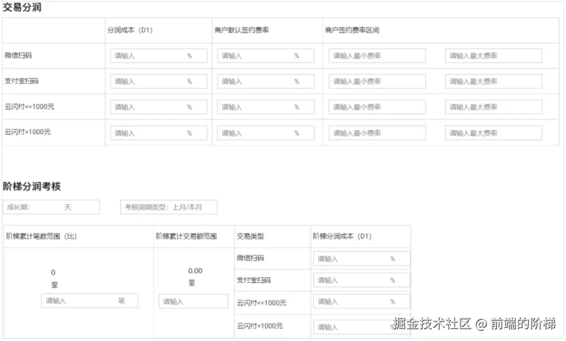
Task: Click 支付宝扫码 row 请输入最小费率 field
Action: (x=376, y=81)
